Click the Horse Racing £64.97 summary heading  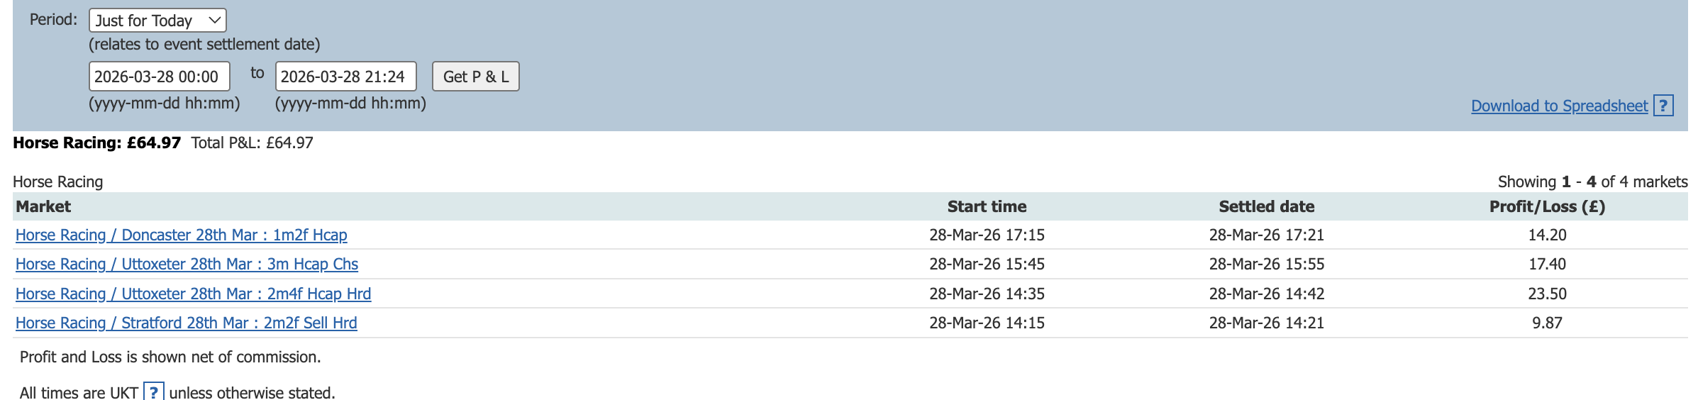(x=97, y=143)
